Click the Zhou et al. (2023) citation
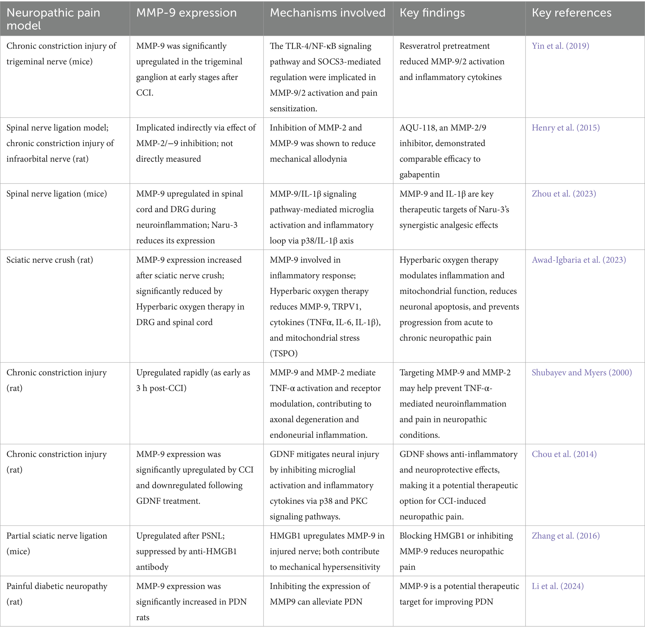The image size is (645, 632). (x=564, y=194)
